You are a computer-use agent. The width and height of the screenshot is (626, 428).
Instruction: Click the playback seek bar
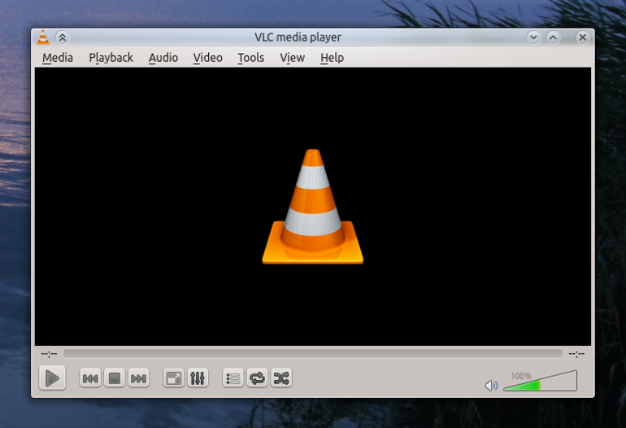pos(313,354)
